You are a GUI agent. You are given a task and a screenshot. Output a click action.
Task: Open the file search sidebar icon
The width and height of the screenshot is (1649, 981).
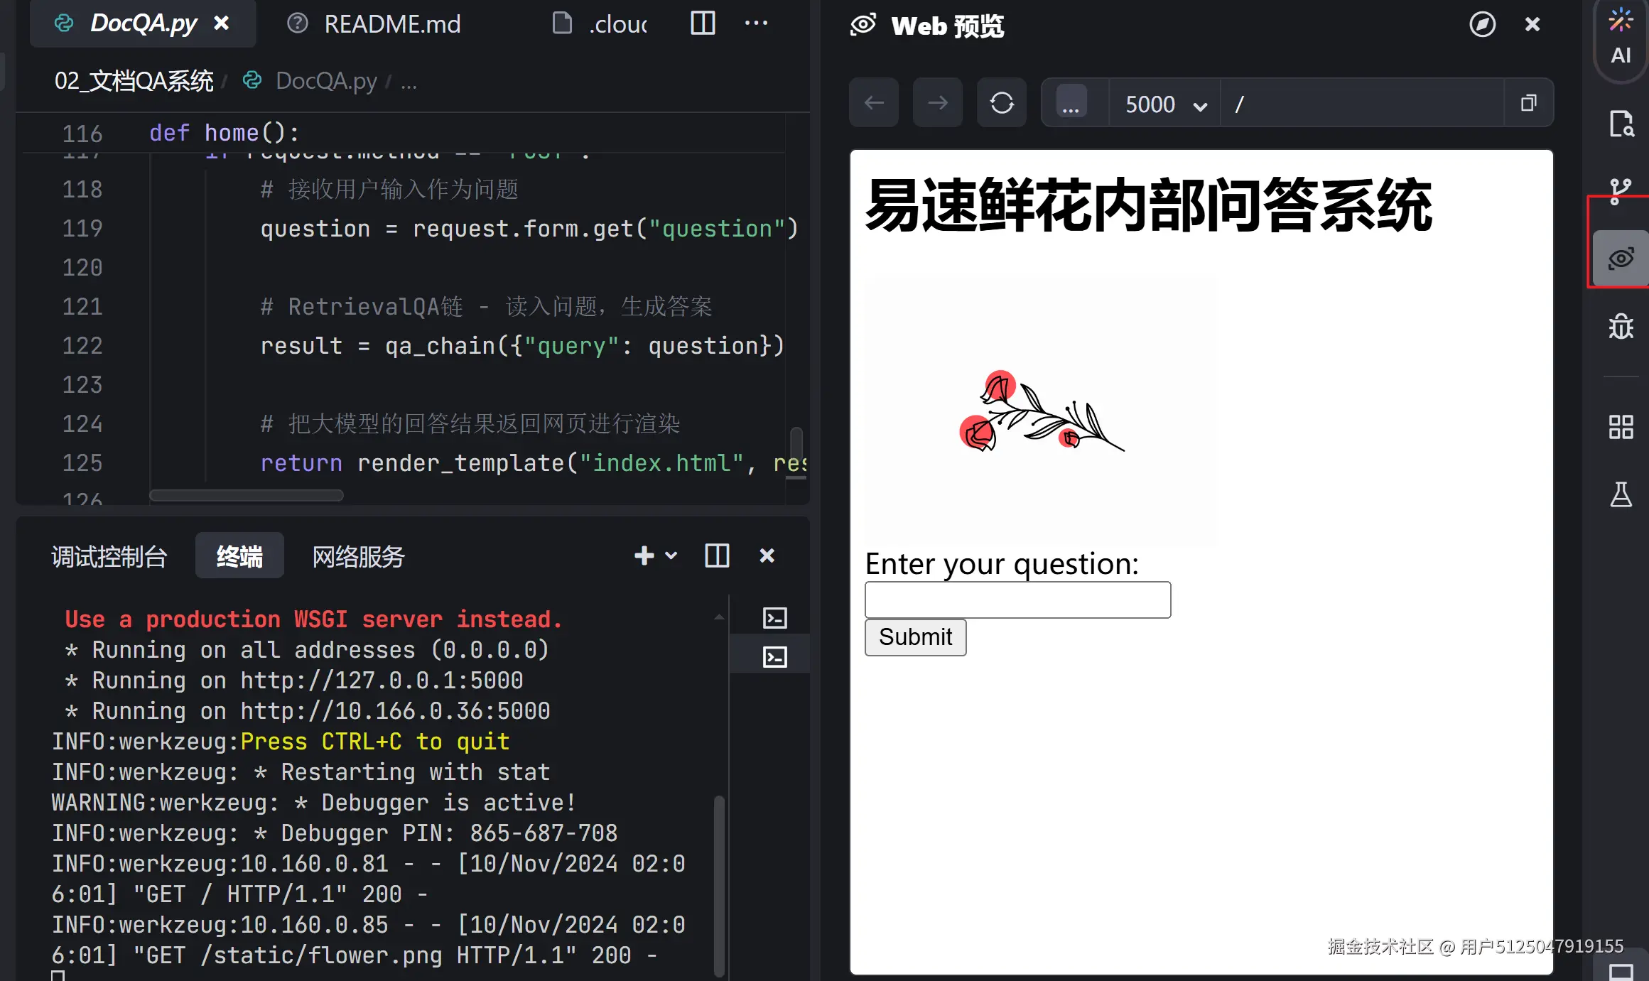[x=1621, y=124]
